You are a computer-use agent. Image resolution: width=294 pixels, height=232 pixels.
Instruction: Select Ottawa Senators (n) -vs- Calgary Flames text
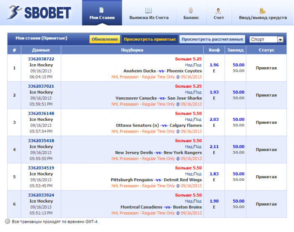point(159,125)
